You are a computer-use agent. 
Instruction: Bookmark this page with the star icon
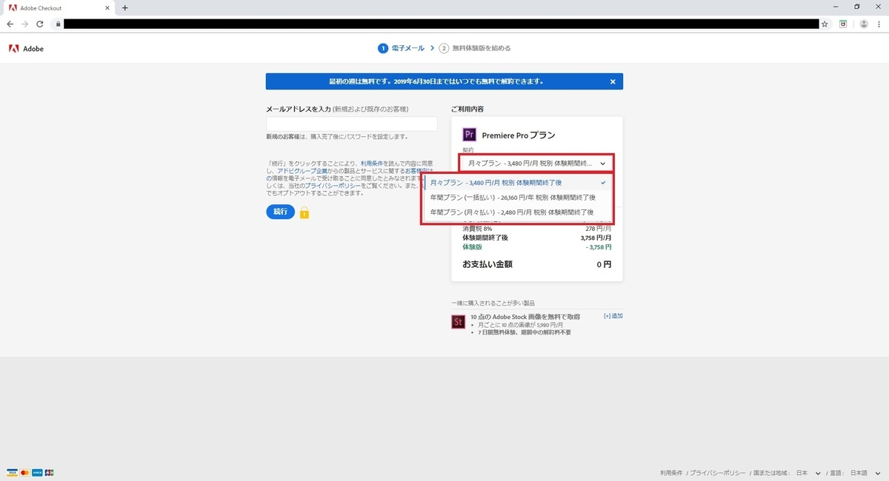click(x=825, y=24)
